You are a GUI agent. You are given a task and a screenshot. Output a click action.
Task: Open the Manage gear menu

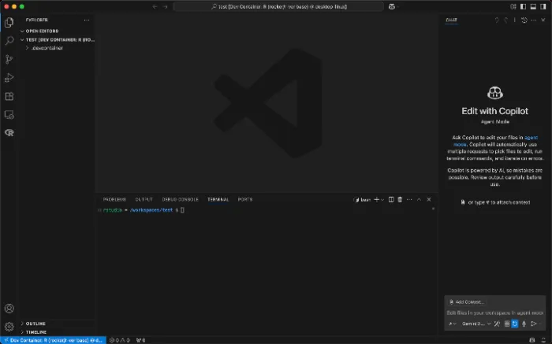pyautogui.click(x=9, y=326)
